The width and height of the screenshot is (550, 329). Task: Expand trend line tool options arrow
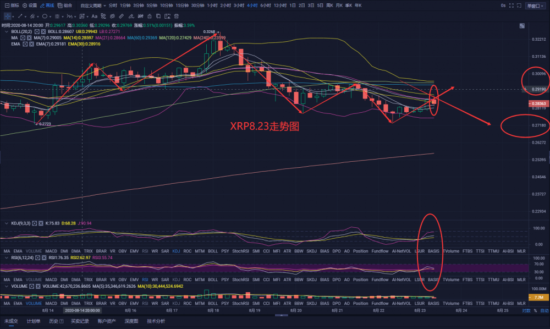click(25, 17)
